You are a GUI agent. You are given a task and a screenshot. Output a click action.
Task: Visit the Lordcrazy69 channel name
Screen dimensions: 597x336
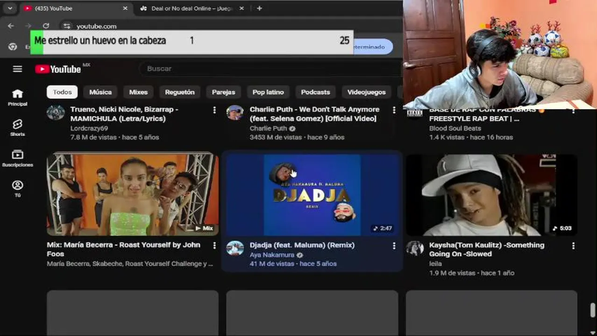point(89,128)
